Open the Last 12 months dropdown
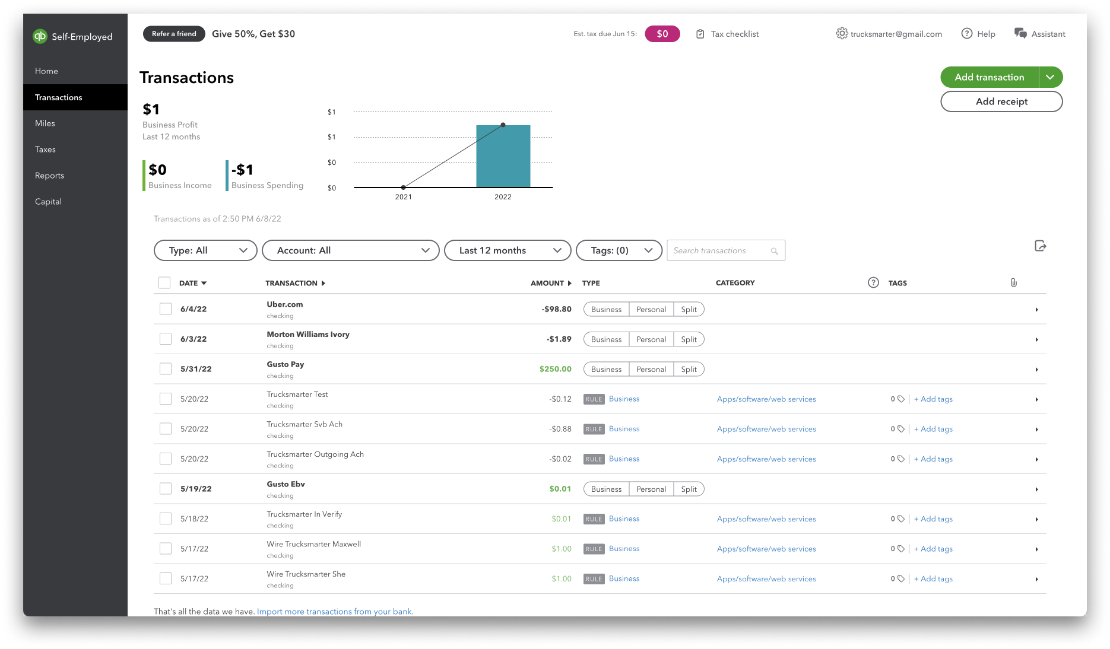The width and height of the screenshot is (1110, 649). [508, 250]
